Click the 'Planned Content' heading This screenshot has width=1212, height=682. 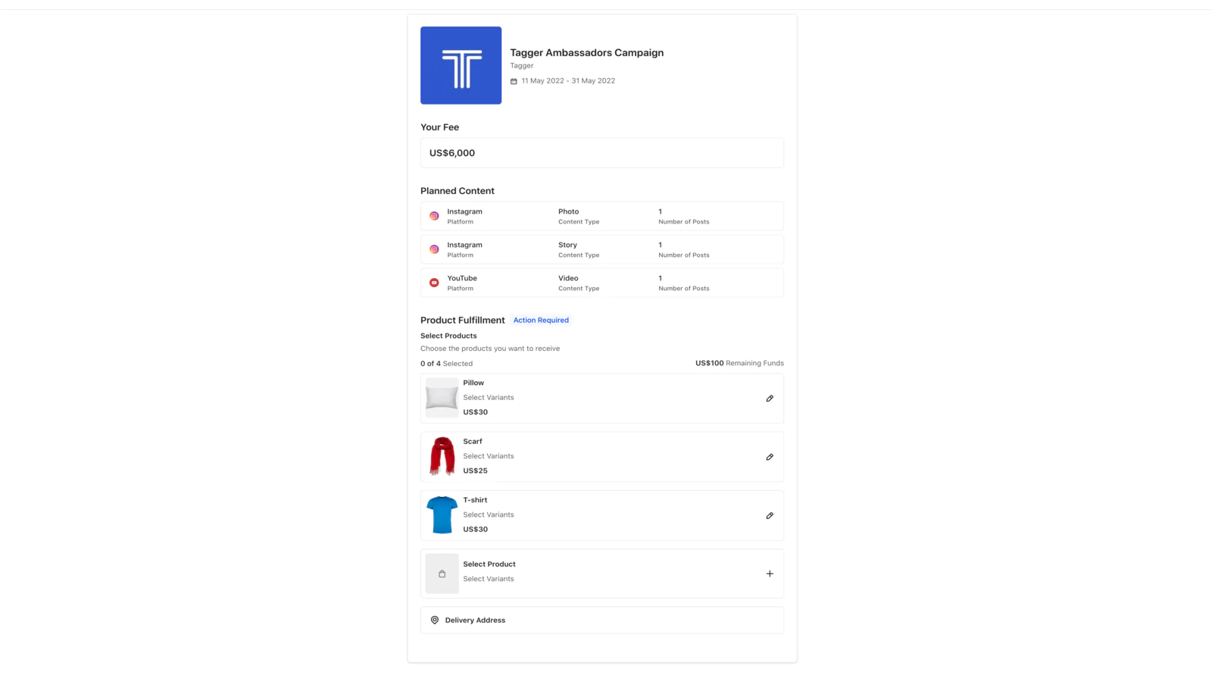tap(458, 191)
